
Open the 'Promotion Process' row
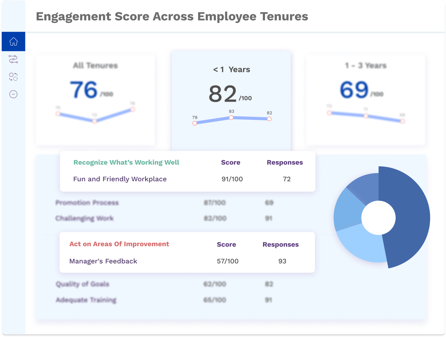pos(87,202)
